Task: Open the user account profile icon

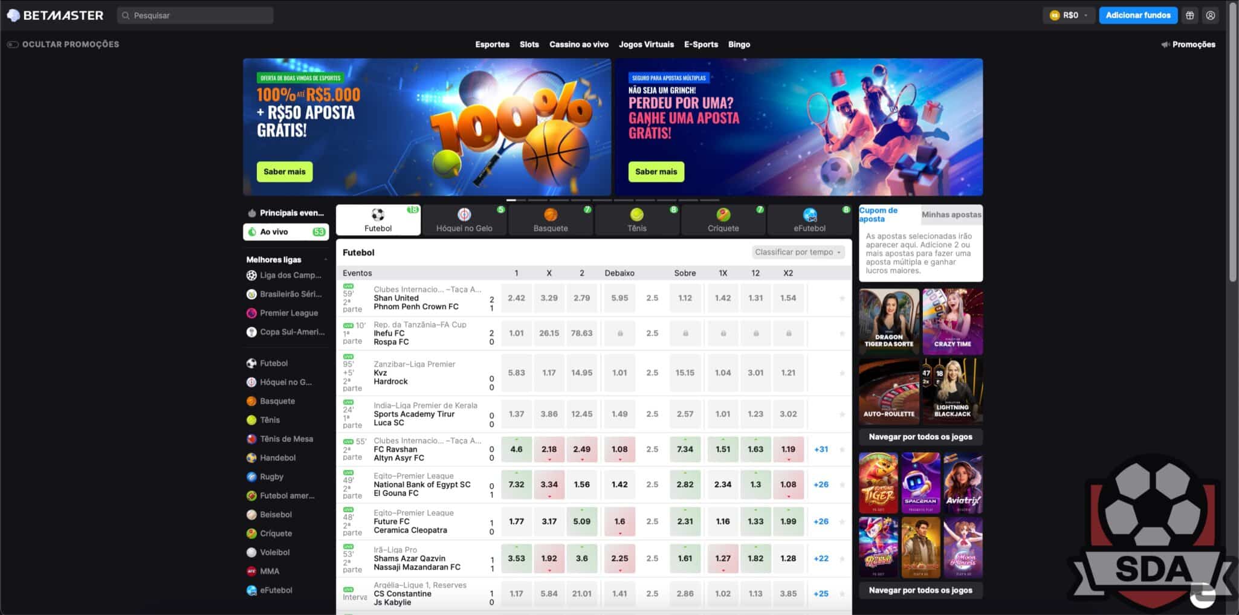Action: [x=1210, y=16]
